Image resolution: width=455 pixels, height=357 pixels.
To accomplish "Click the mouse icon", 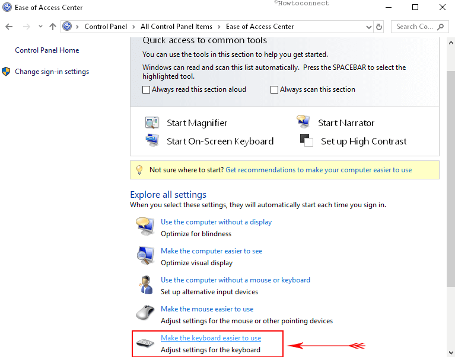I will click(x=145, y=313).
